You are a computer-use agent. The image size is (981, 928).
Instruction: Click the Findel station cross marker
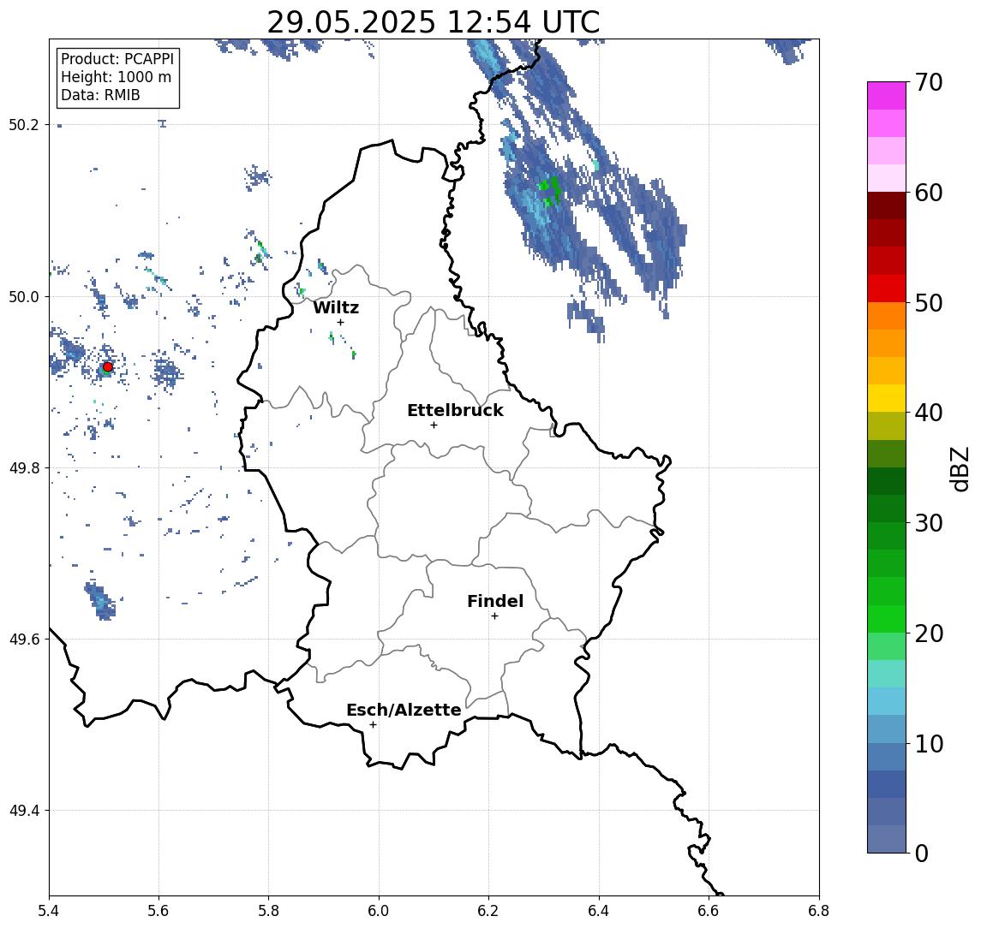point(494,616)
